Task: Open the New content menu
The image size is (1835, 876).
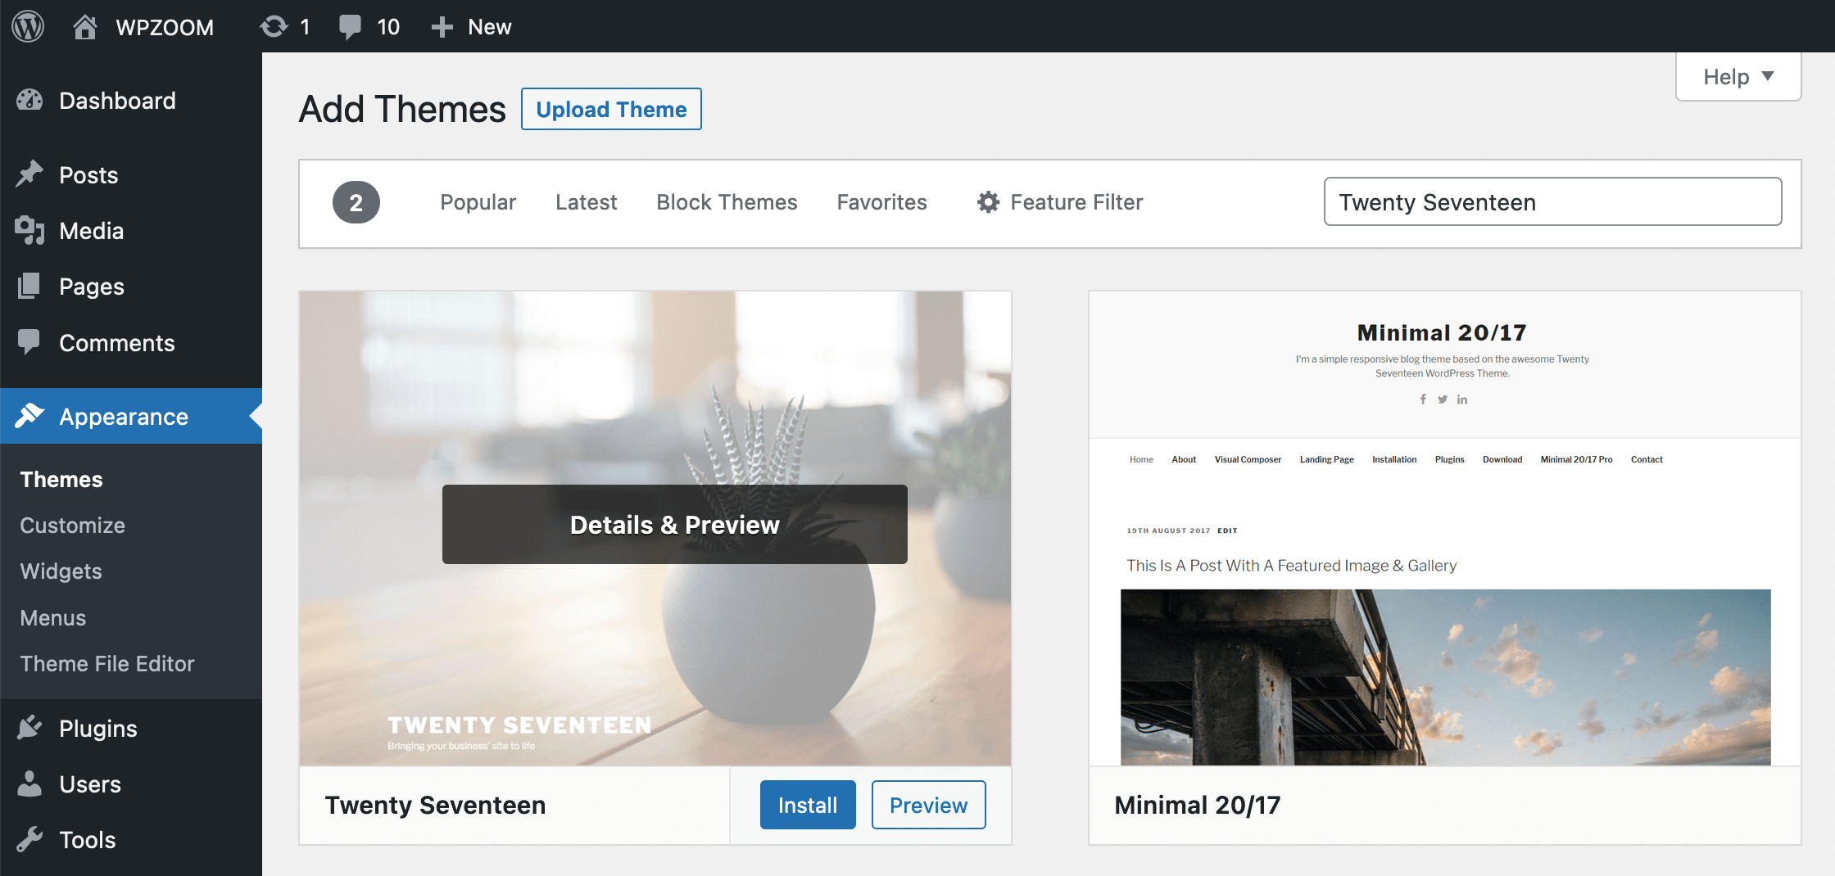Action: click(472, 27)
